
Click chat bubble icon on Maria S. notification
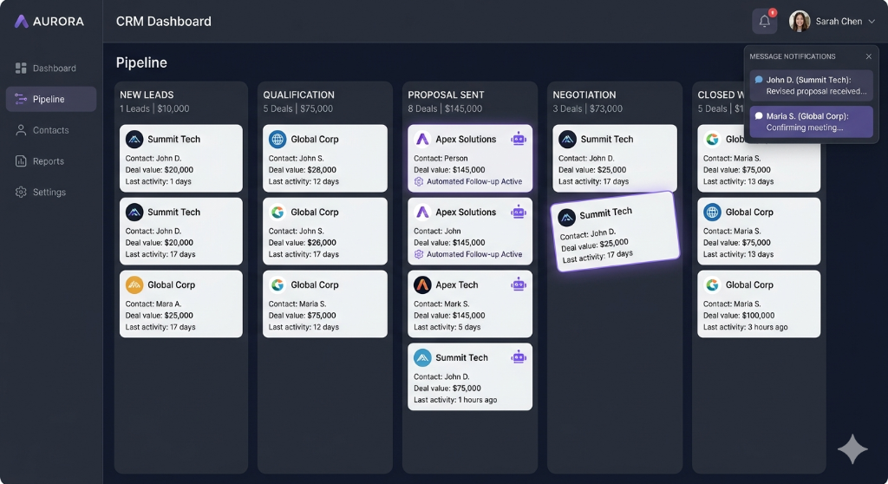point(759,116)
